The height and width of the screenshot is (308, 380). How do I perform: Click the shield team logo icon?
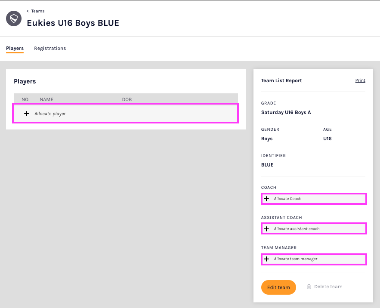(x=14, y=19)
